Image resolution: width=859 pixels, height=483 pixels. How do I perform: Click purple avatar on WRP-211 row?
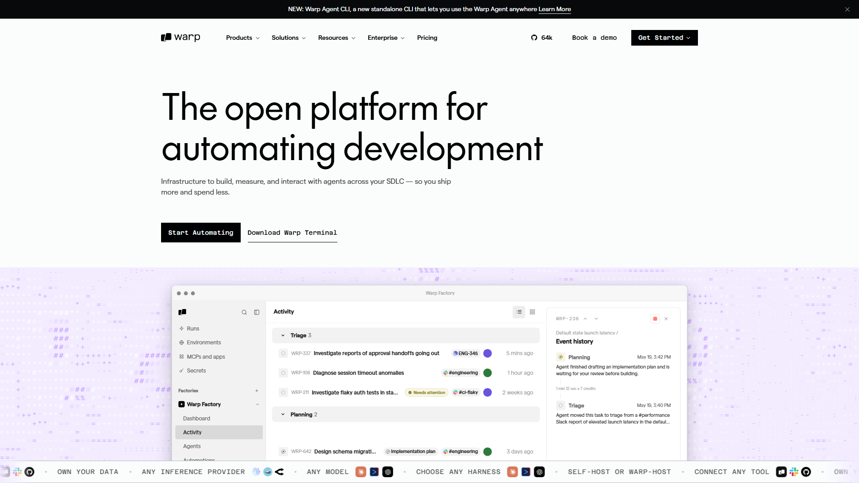(488, 393)
